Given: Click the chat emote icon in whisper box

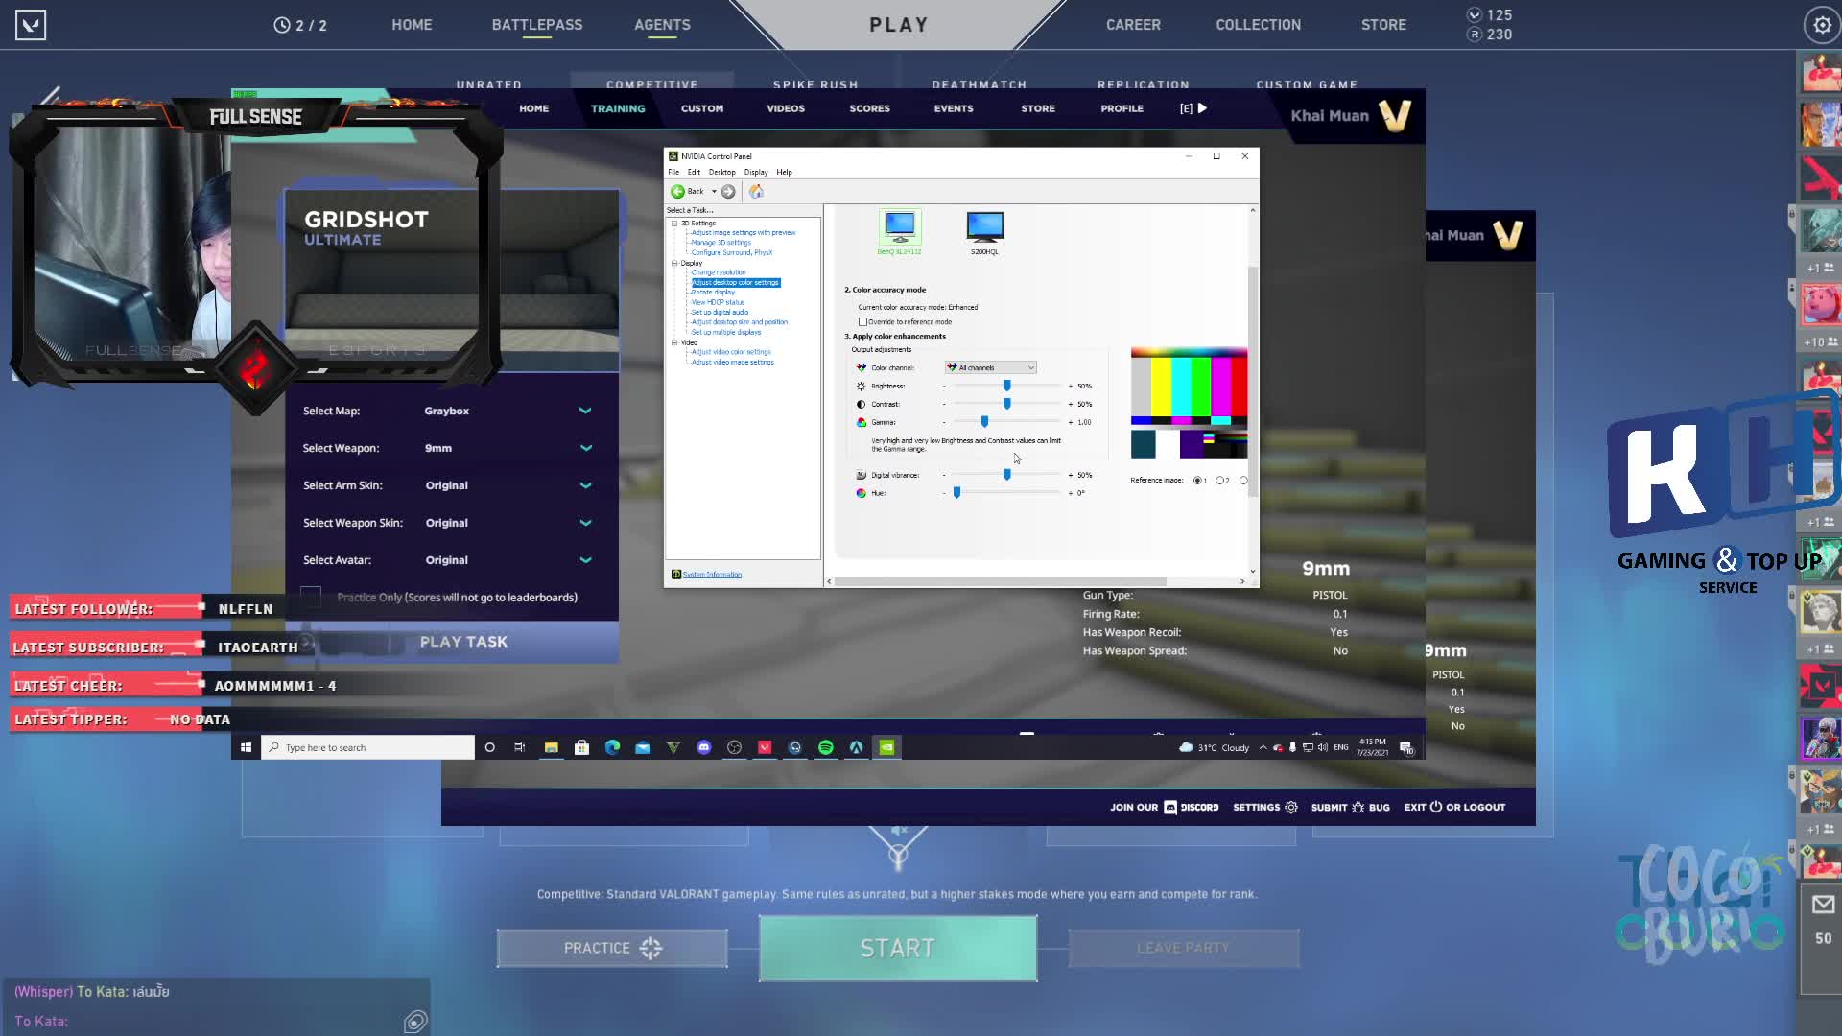Looking at the screenshot, I should pos(414,1022).
